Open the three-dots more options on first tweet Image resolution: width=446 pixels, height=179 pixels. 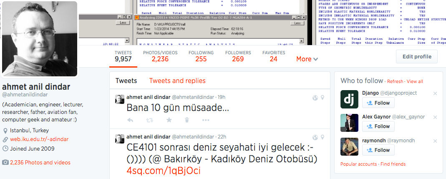click(206, 120)
